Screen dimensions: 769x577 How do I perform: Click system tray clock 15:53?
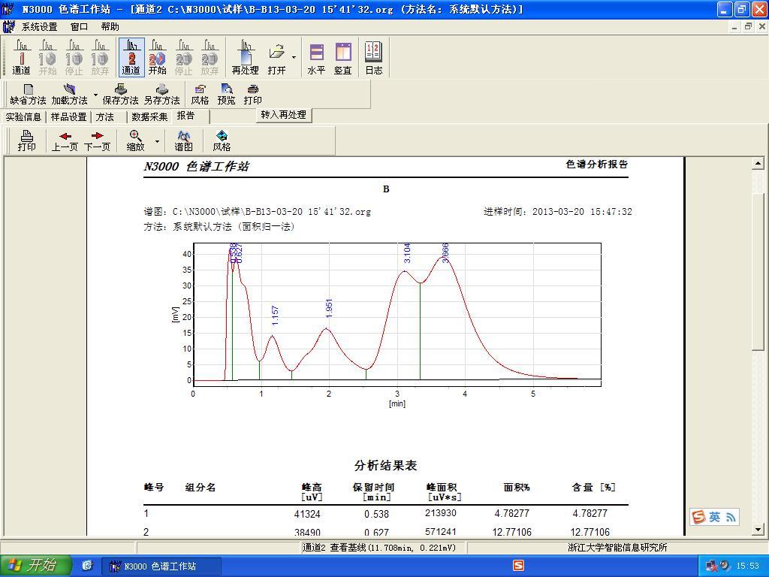(x=747, y=566)
